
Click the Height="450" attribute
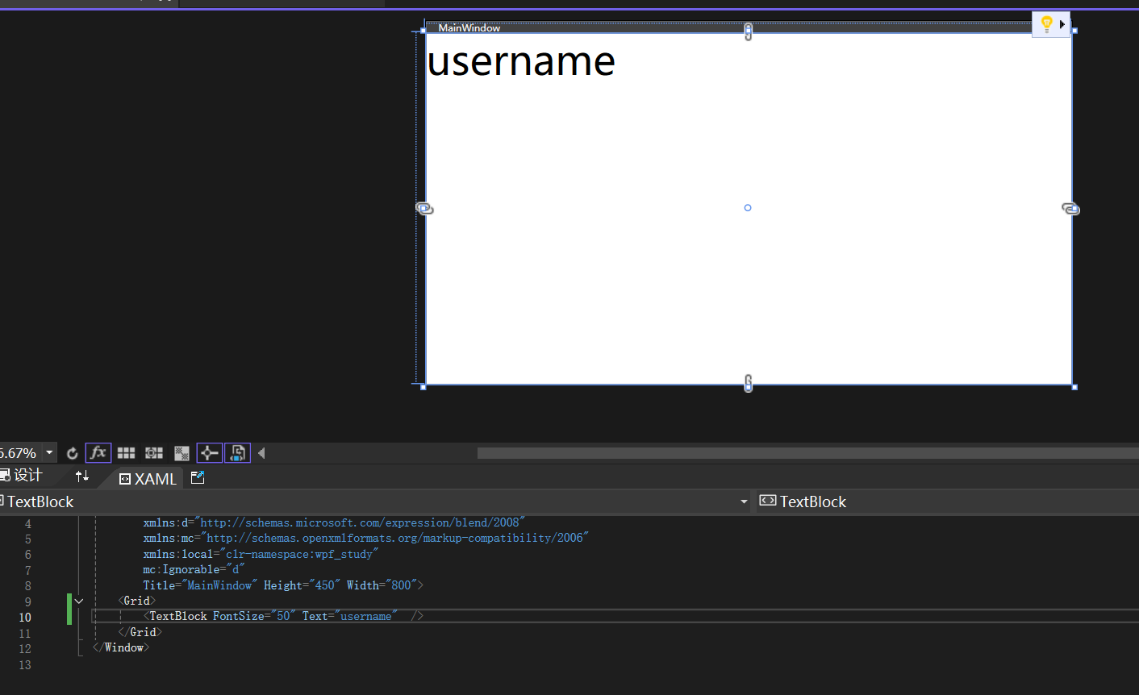(302, 585)
